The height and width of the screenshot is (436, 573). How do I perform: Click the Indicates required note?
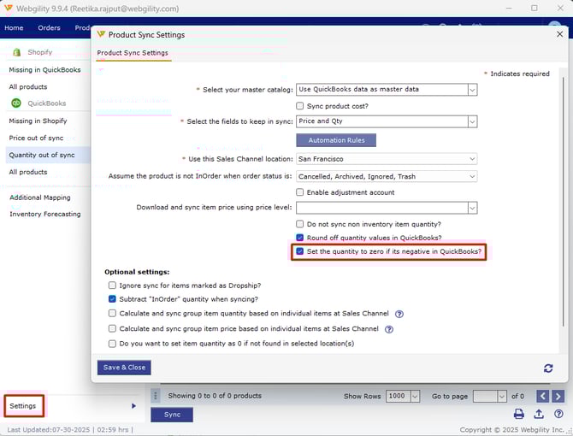pyautogui.click(x=517, y=74)
